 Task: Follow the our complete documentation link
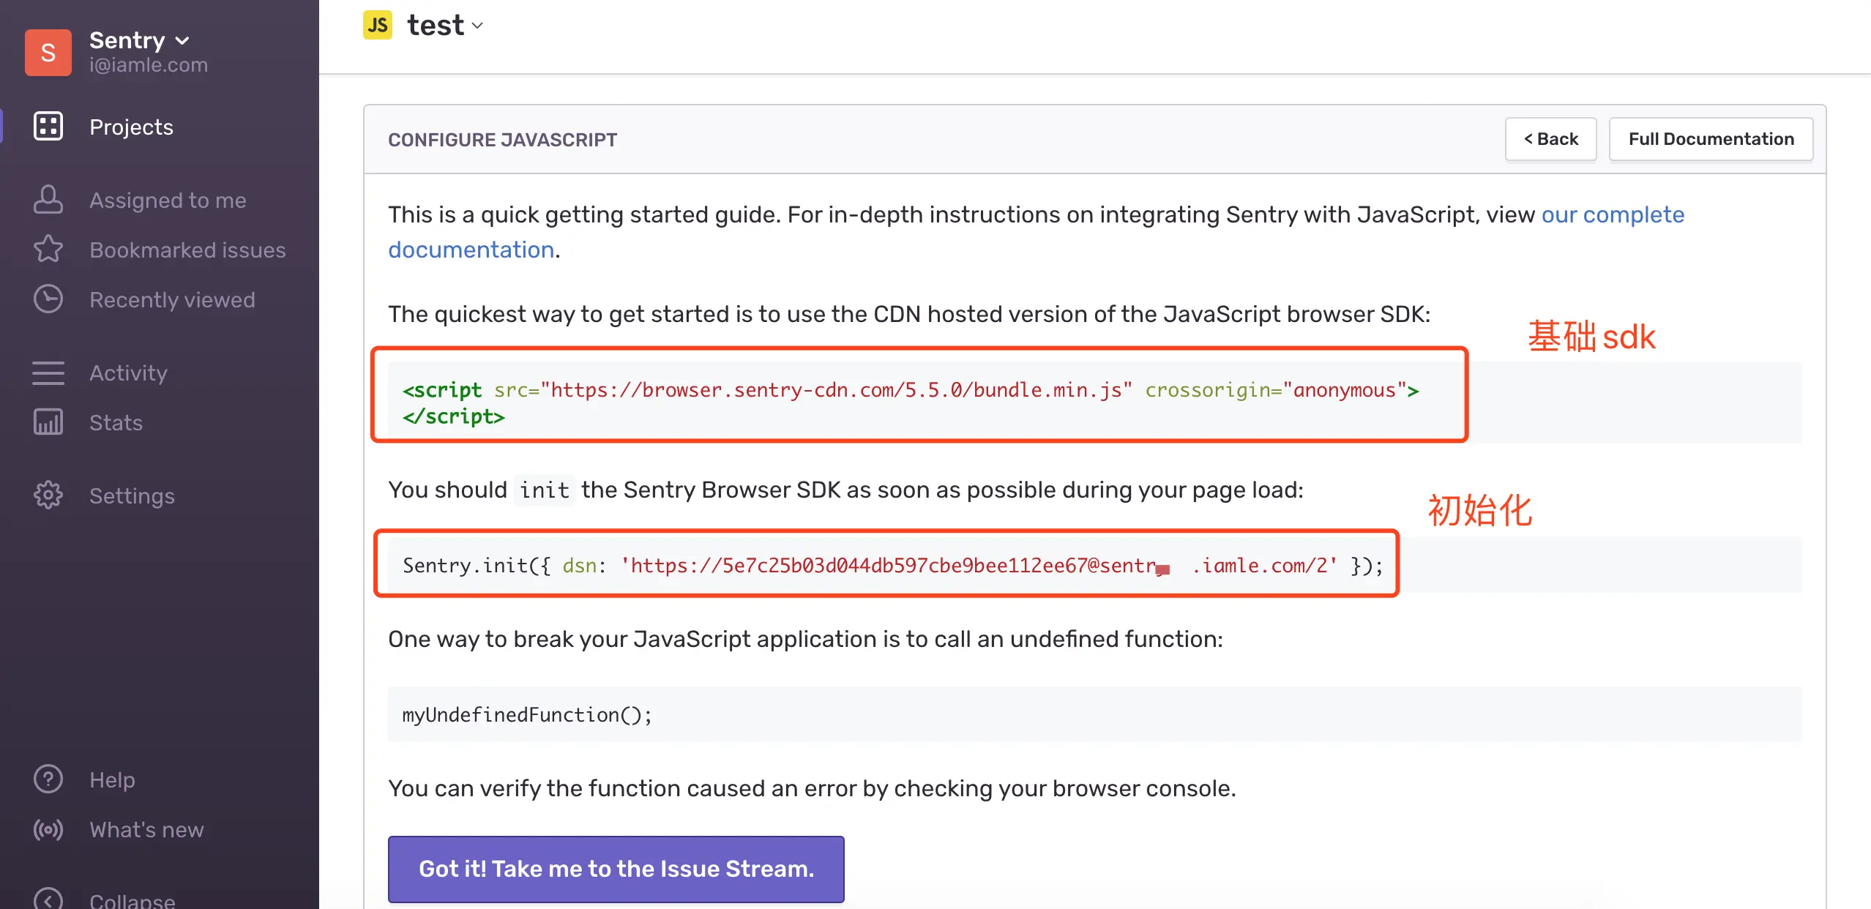click(1613, 214)
